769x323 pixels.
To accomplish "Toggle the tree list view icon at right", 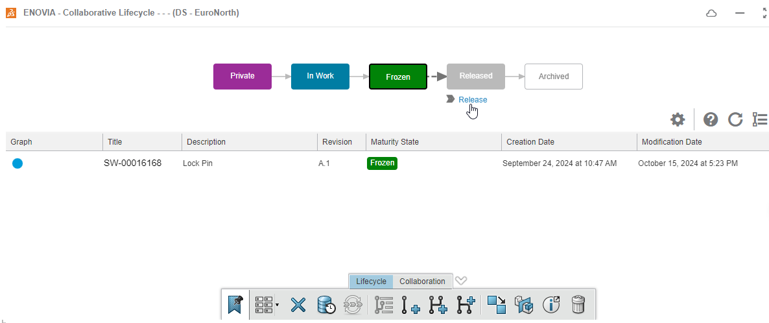I will click(759, 119).
